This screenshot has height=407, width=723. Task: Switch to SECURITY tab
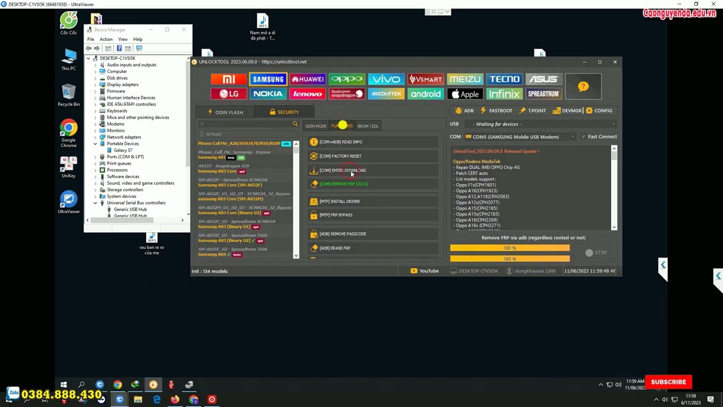pyautogui.click(x=284, y=112)
